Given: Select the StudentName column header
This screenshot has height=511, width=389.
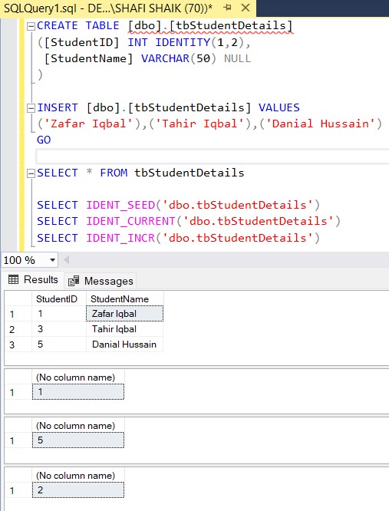Looking at the screenshot, I should click(x=125, y=298).
